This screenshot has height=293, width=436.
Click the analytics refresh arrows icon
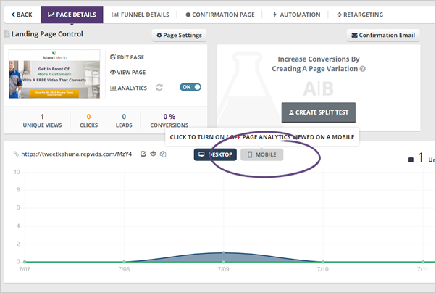159,88
